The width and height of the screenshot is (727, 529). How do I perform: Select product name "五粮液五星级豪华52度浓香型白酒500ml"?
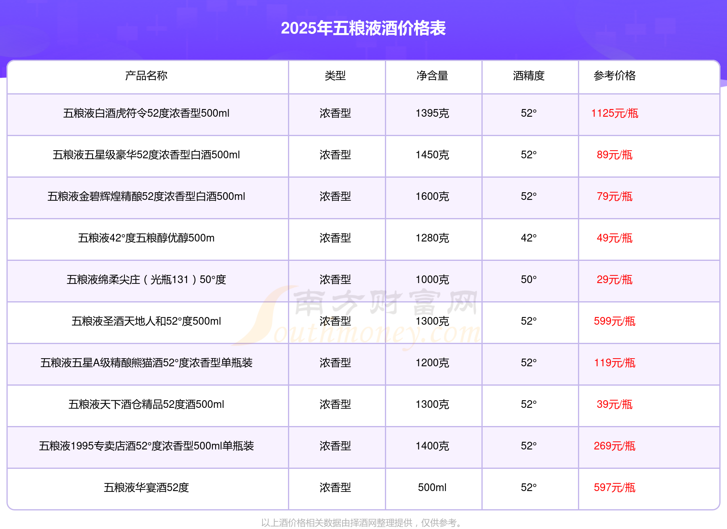(146, 155)
